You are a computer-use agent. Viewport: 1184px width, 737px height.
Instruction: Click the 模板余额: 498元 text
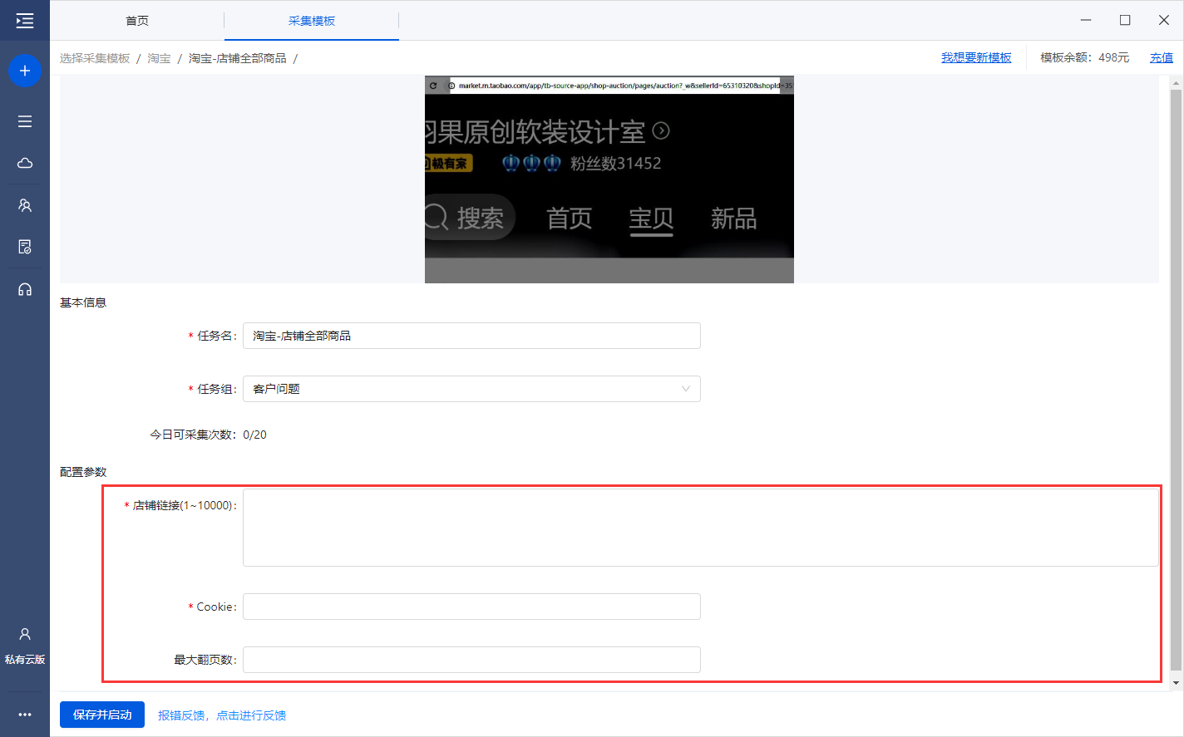[x=1084, y=57]
